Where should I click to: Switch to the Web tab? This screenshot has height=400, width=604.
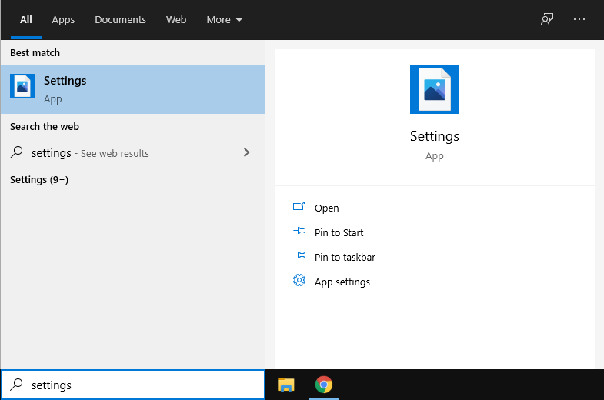coord(176,20)
